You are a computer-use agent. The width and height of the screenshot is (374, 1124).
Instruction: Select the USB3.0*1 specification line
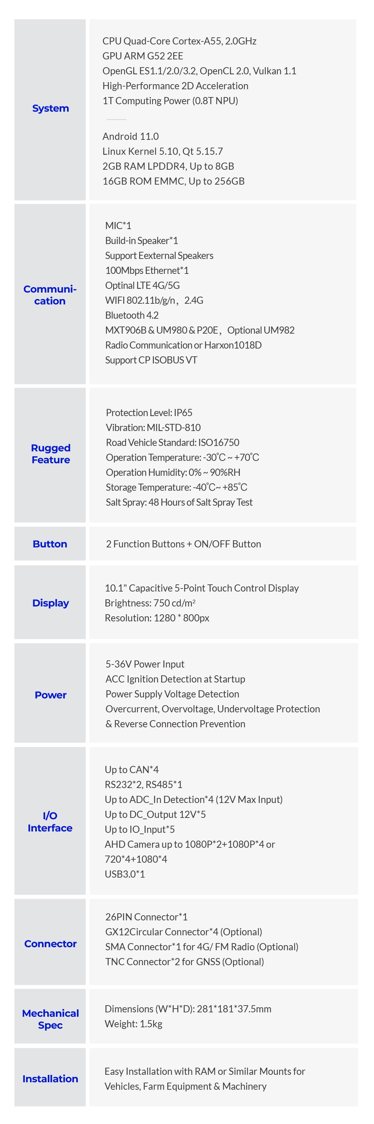click(125, 874)
